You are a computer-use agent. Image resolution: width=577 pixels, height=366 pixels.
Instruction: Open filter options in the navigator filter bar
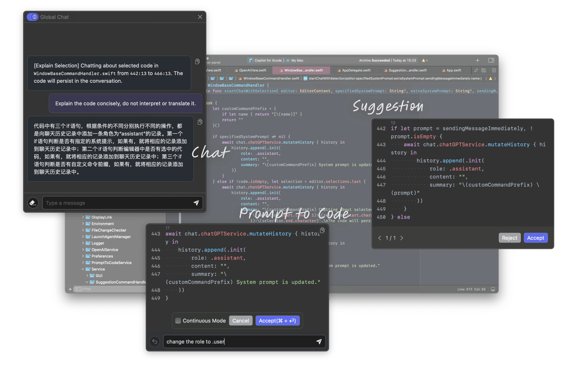(x=78, y=289)
